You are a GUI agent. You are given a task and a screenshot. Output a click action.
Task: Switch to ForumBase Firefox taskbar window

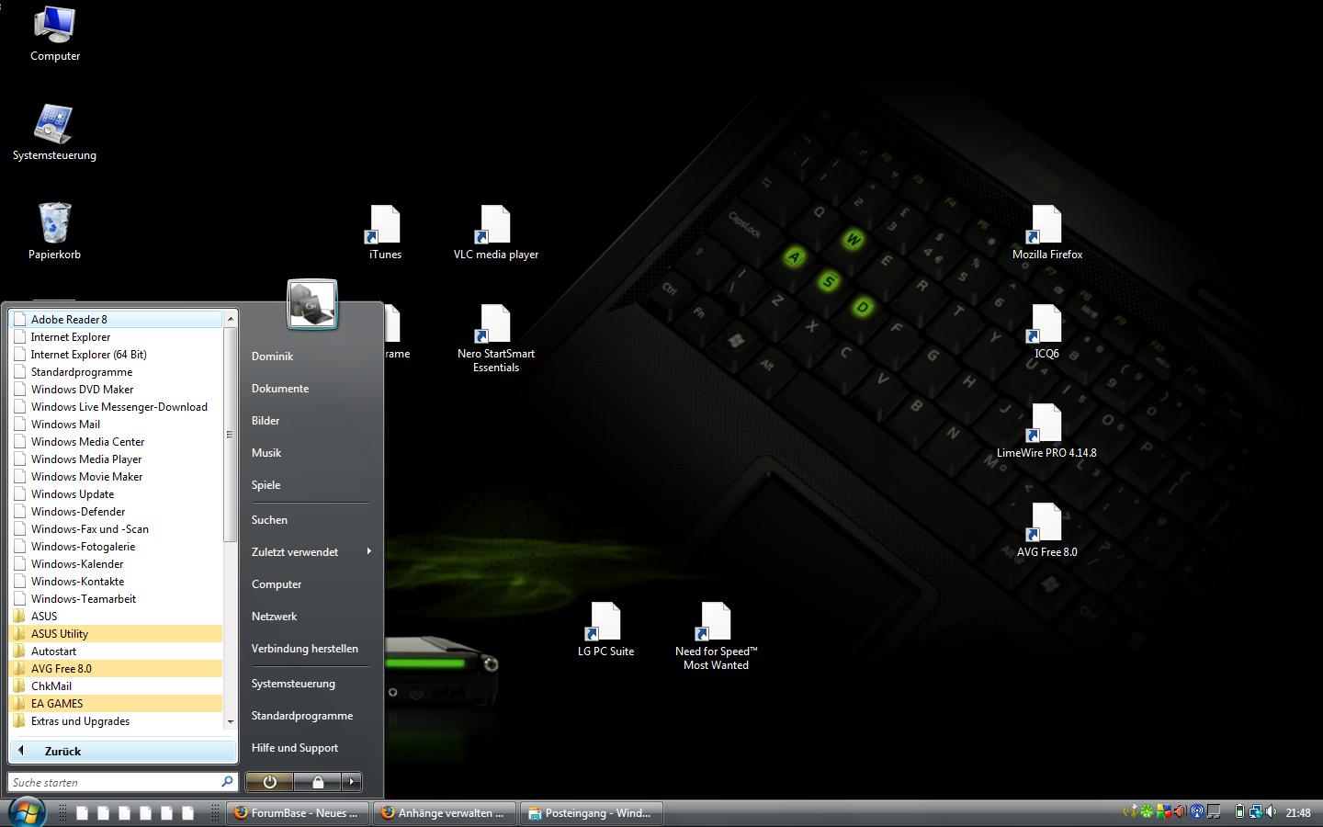297,812
